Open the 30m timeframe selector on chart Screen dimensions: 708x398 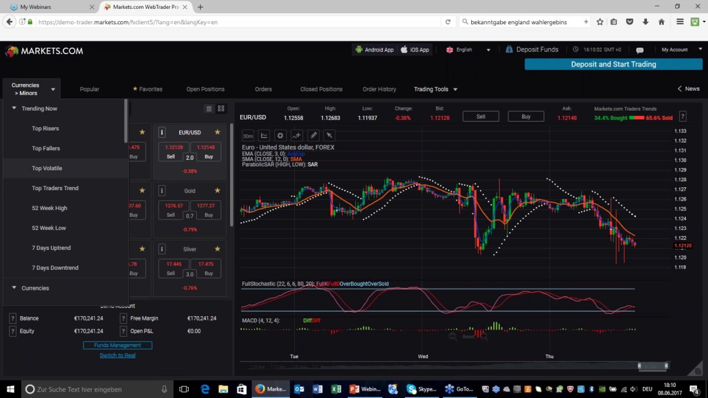[248, 135]
